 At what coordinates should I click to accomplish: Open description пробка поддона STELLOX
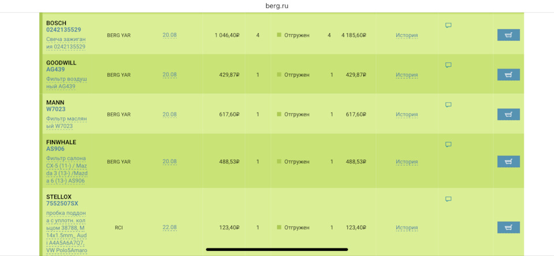pyautogui.click(x=67, y=232)
